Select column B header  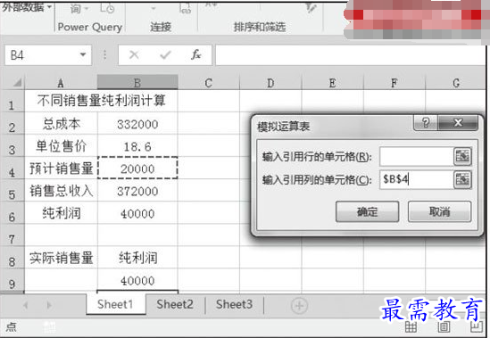coord(137,83)
